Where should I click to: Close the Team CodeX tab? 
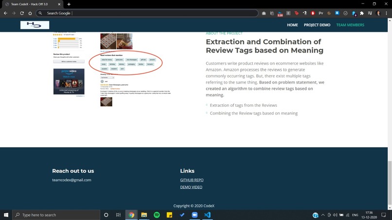59,4
